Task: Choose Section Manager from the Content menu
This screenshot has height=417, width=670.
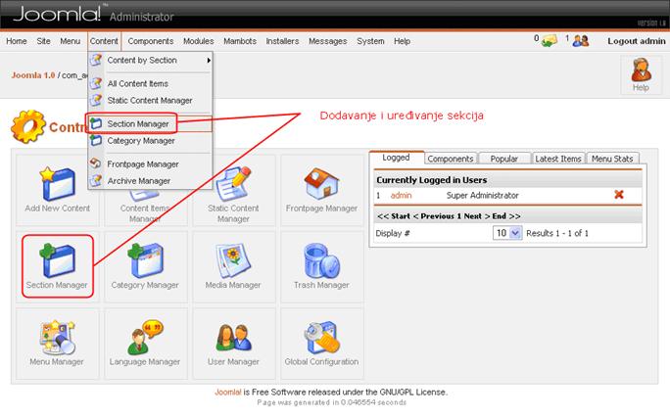Action: (x=138, y=123)
